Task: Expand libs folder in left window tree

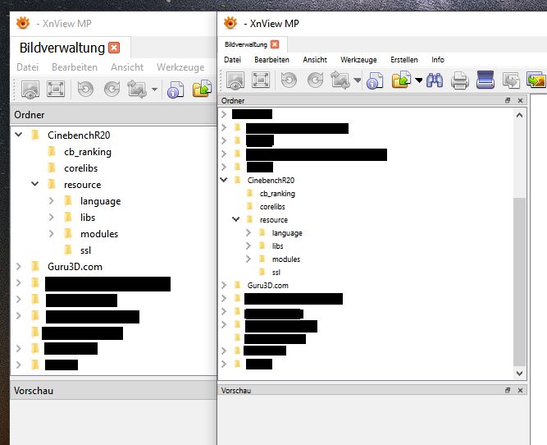Action: pos(52,217)
